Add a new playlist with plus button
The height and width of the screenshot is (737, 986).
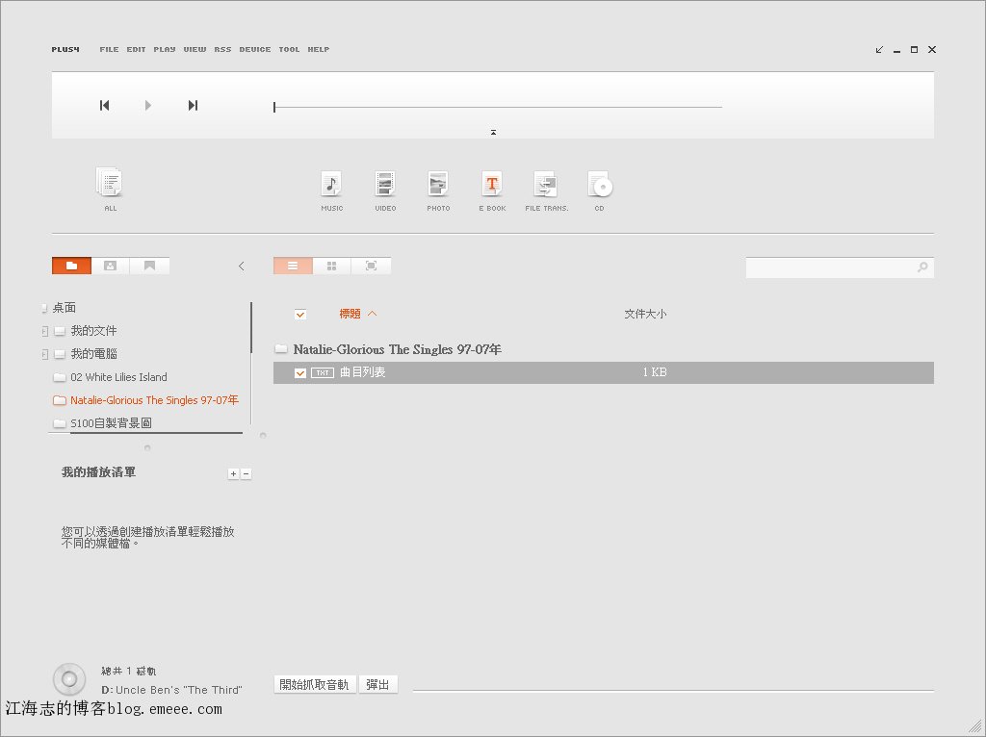point(233,473)
